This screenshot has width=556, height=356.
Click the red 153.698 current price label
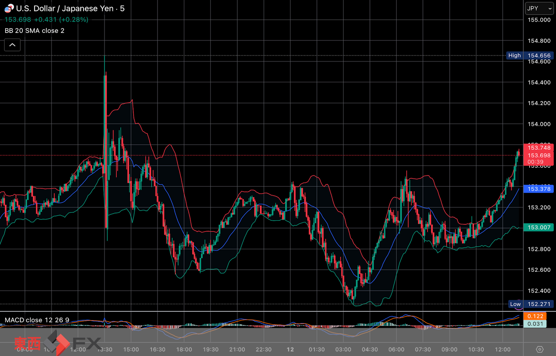(539, 156)
